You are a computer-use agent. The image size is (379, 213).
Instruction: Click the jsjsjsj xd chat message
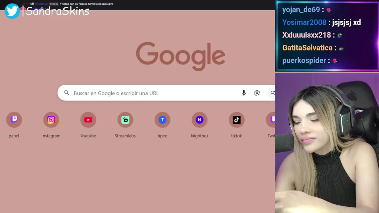point(346,22)
